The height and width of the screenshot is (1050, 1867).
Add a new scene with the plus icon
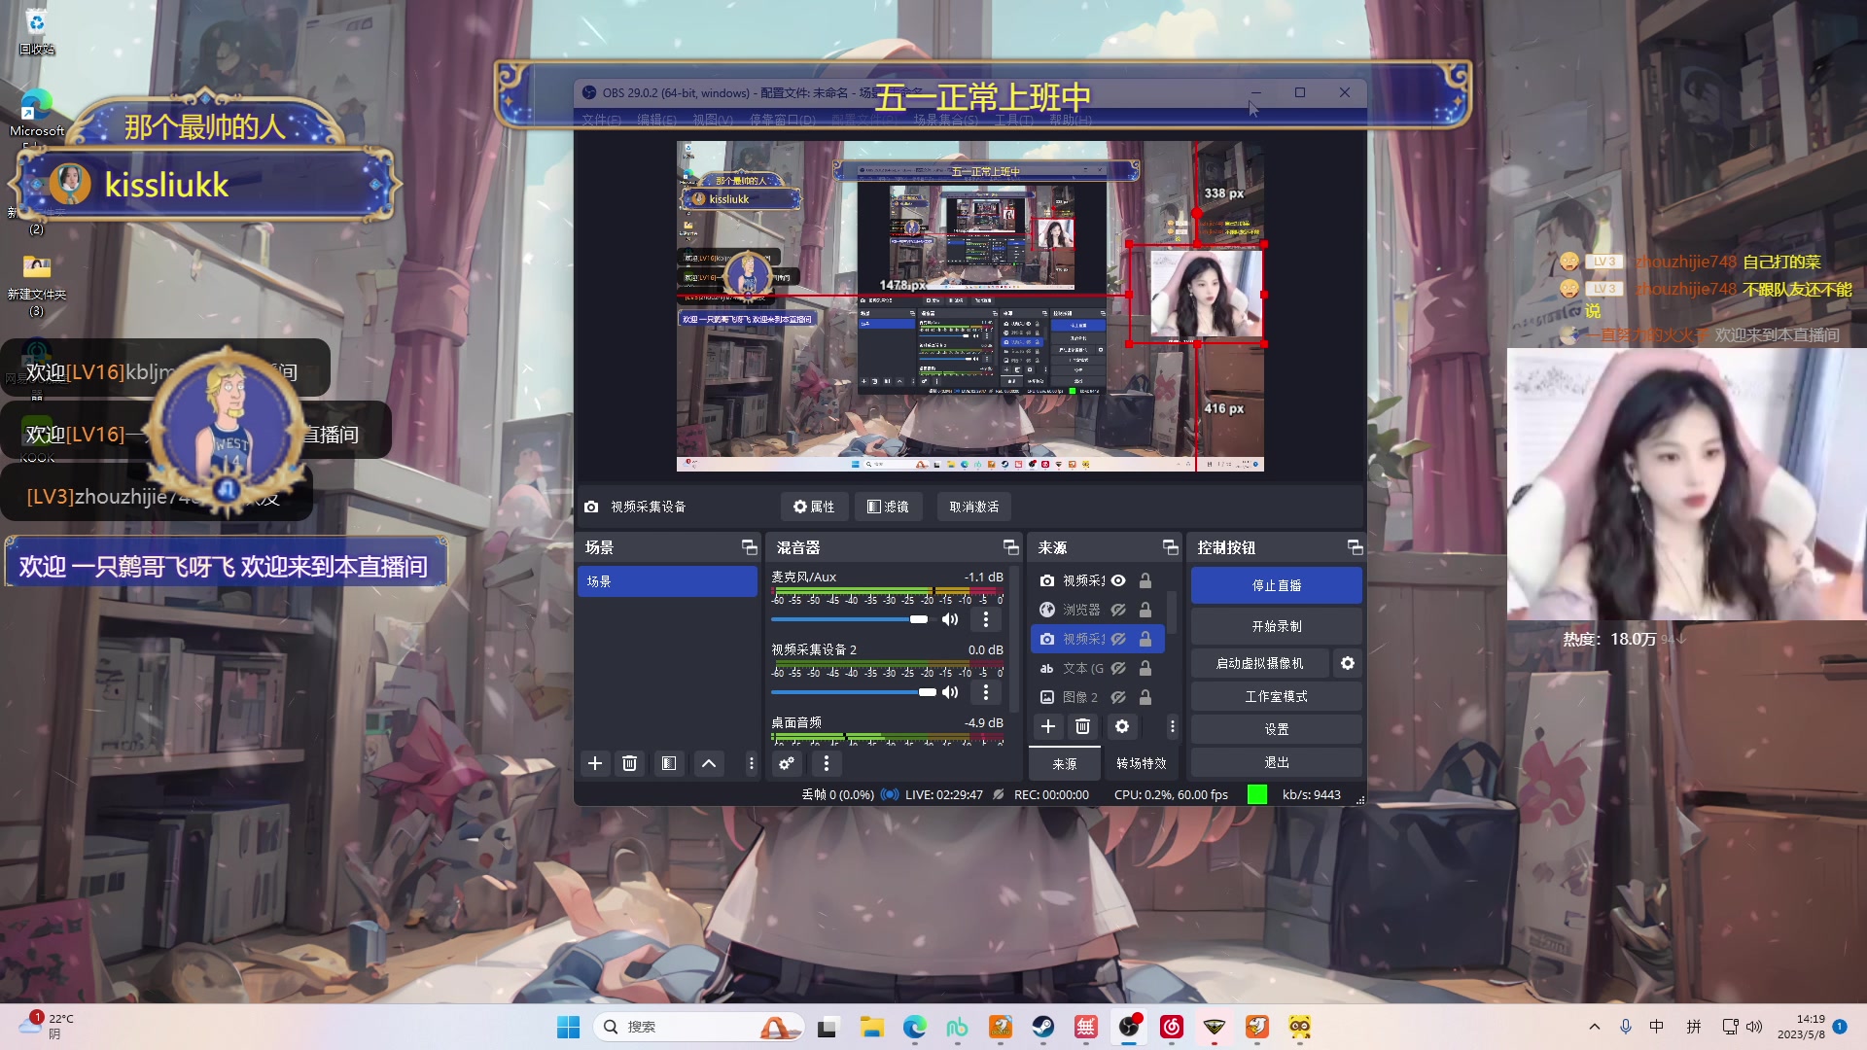[x=595, y=763]
